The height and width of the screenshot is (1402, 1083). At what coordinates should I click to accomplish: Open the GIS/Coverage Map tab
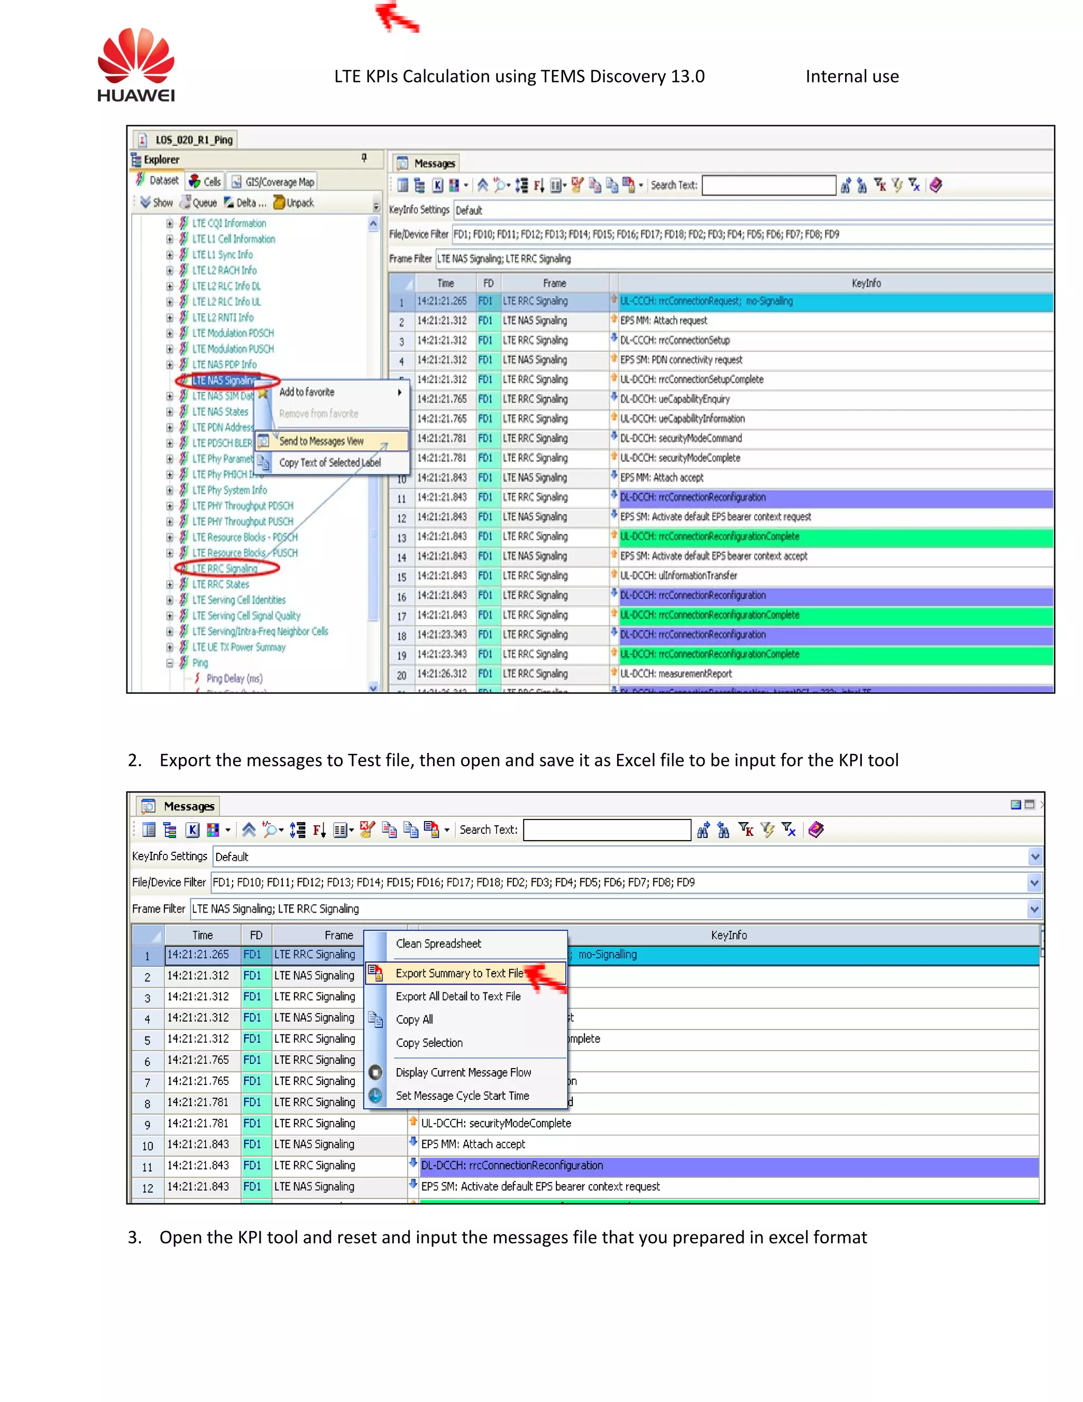(273, 181)
